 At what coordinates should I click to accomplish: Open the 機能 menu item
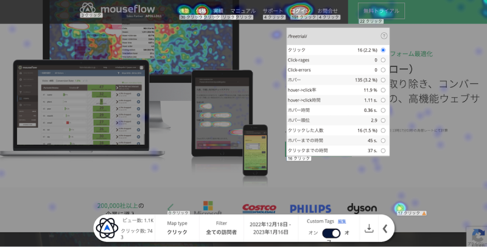tap(184, 11)
